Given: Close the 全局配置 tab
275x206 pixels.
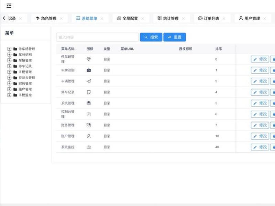Looking at the screenshot, I should point(143,19).
